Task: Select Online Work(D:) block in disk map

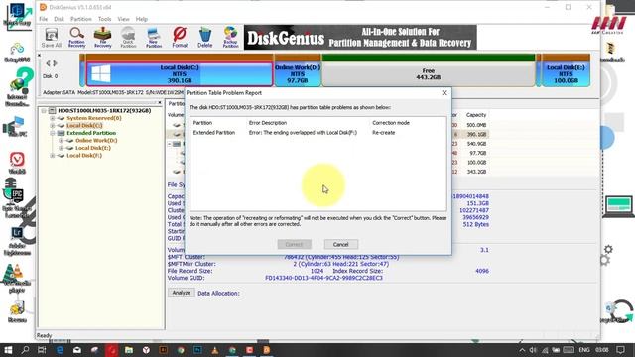Action: click(x=298, y=74)
